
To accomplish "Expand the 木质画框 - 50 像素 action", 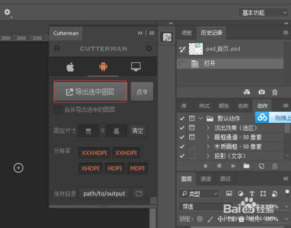I will (x=208, y=147).
